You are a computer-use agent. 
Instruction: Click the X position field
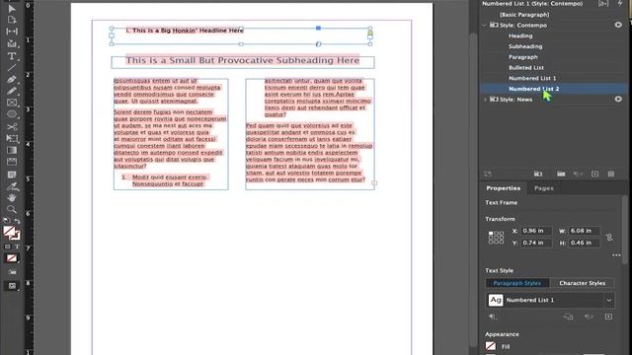tap(535, 231)
